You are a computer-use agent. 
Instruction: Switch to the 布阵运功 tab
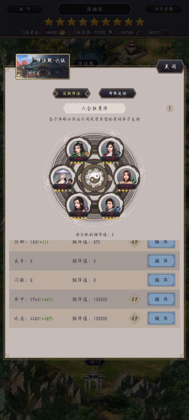(117, 93)
